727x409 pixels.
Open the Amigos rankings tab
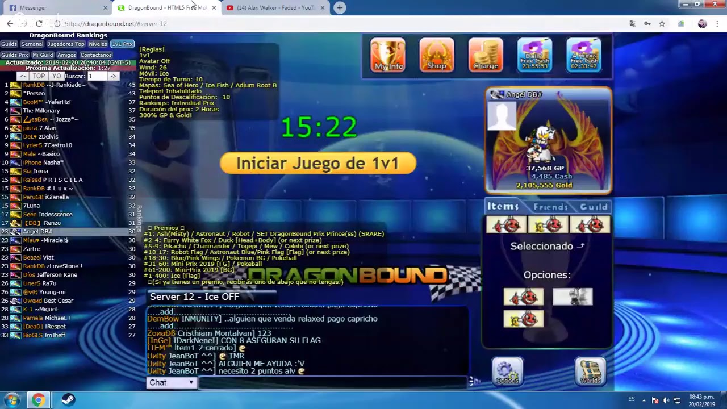66,55
